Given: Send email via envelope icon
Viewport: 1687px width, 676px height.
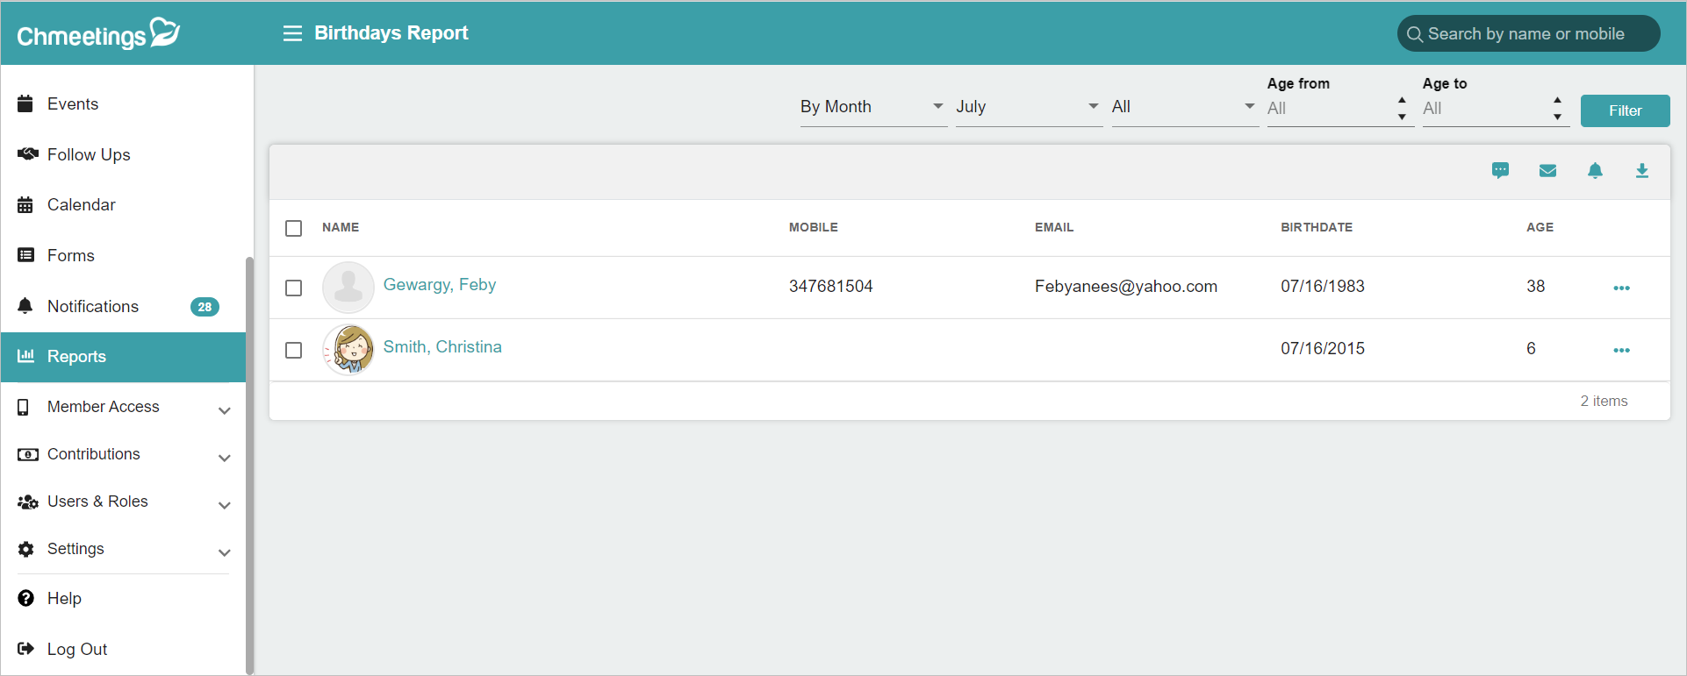Looking at the screenshot, I should (x=1547, y=170).
